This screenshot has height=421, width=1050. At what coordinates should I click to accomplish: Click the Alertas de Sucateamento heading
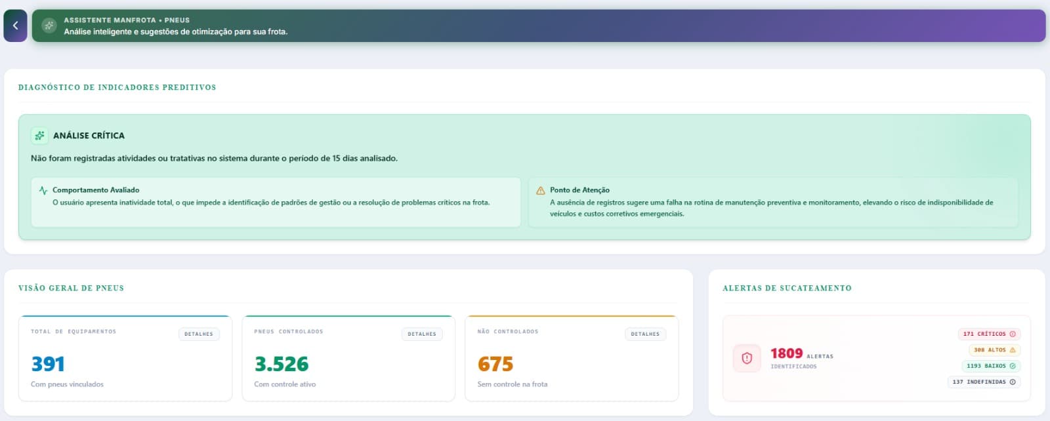click(787, 288)
